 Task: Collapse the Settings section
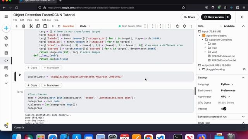pos(243,78)
